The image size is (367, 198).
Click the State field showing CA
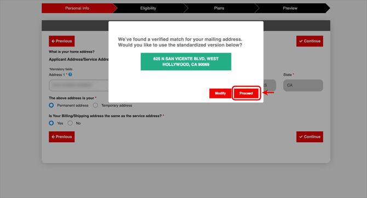[x=303, y=85]
